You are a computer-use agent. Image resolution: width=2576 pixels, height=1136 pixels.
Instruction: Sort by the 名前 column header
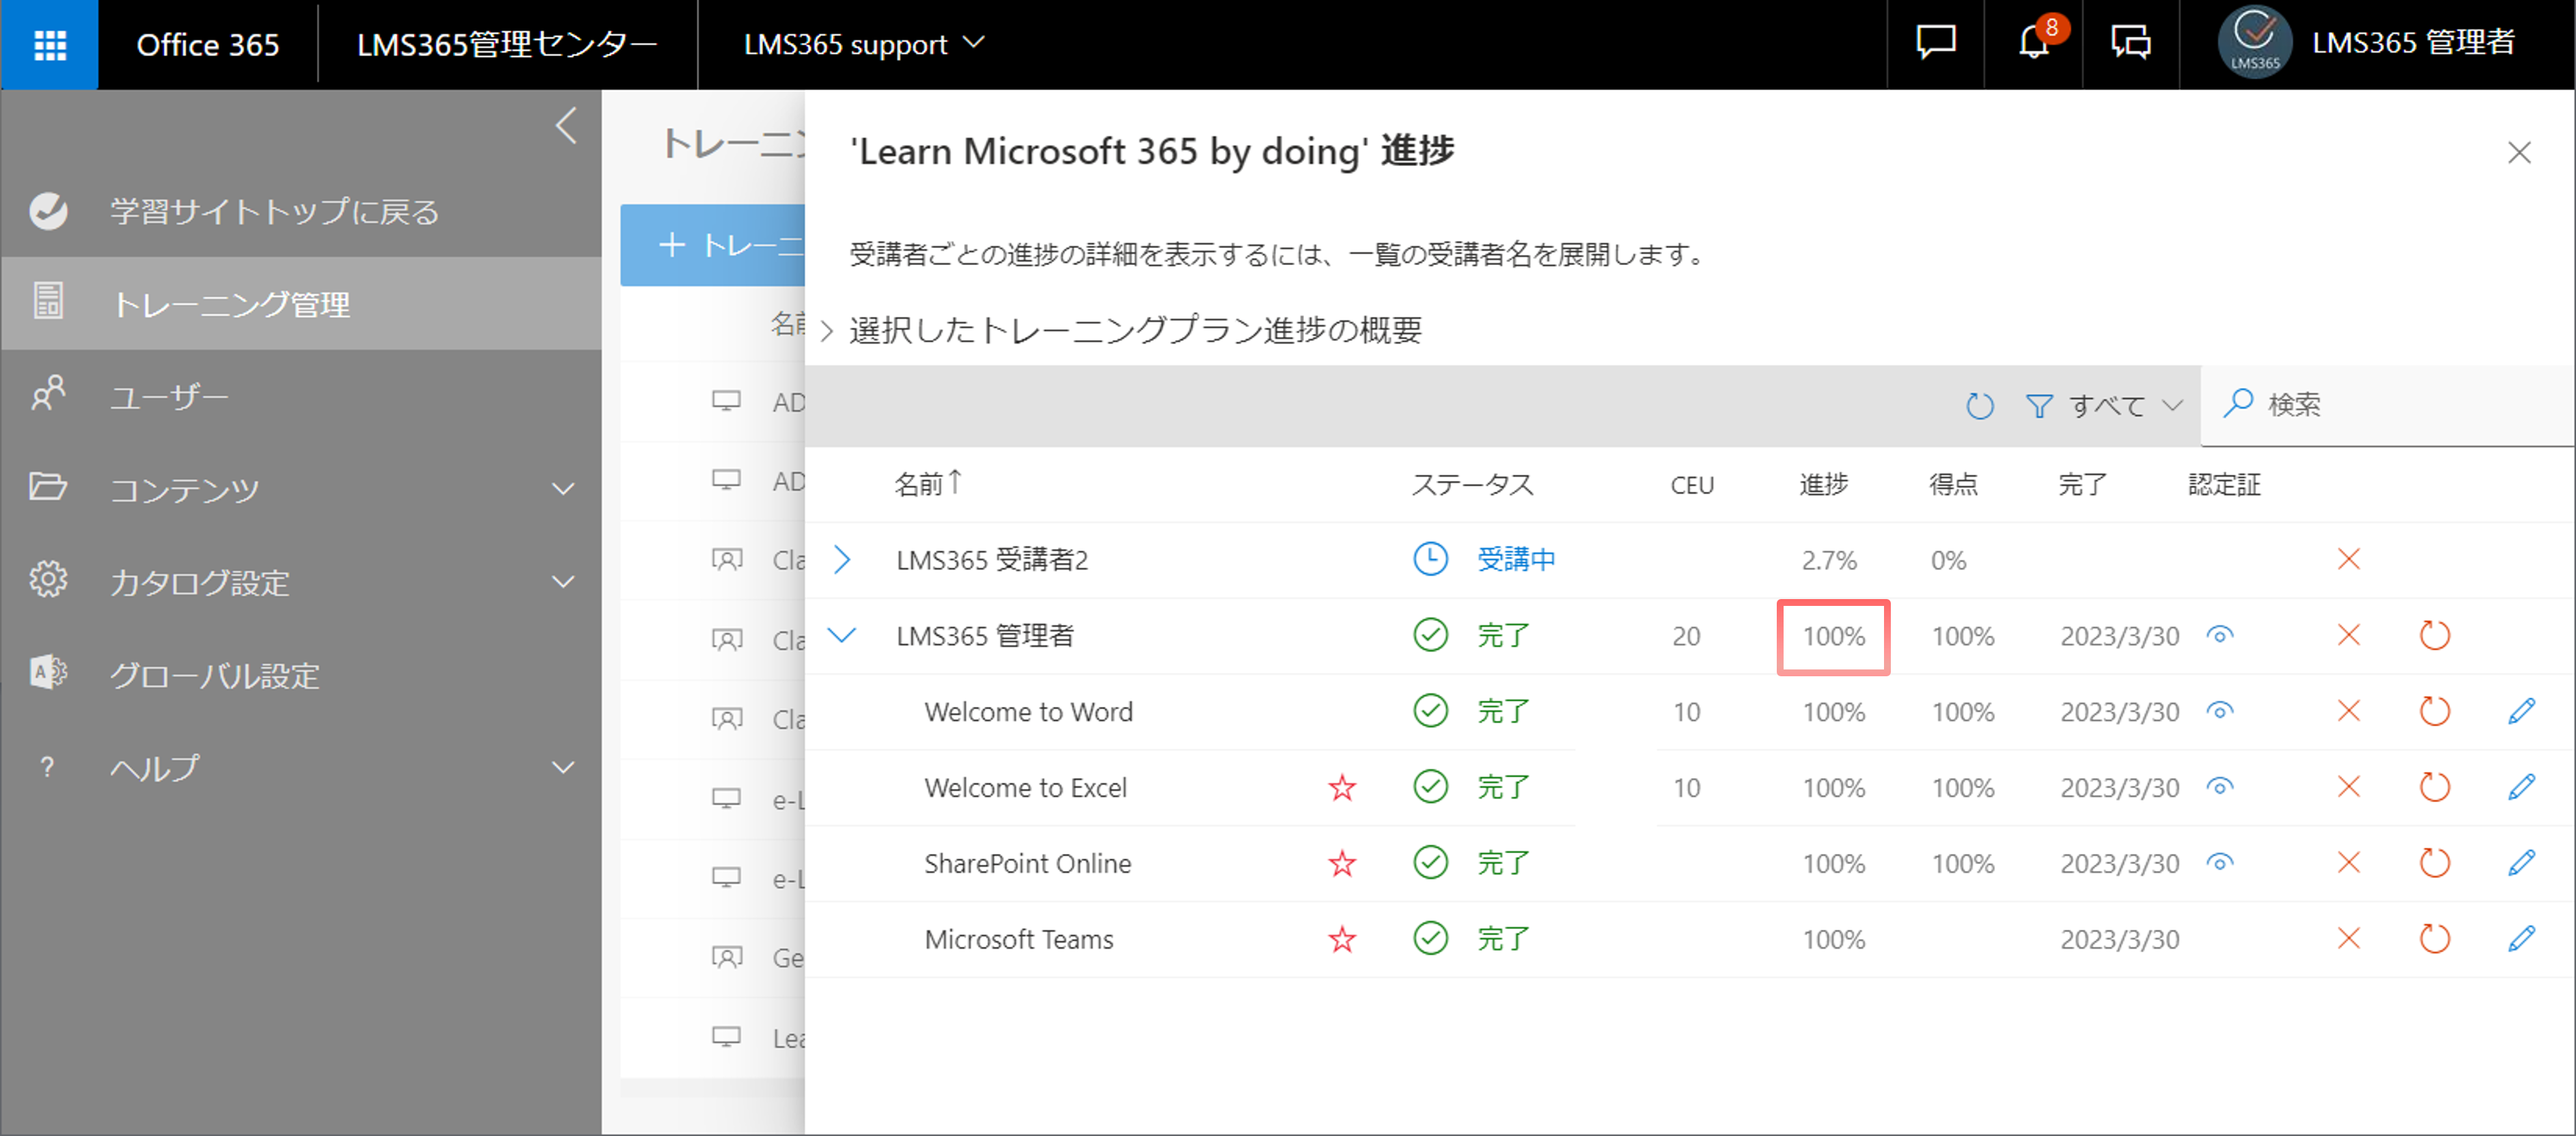pos(927,484)
